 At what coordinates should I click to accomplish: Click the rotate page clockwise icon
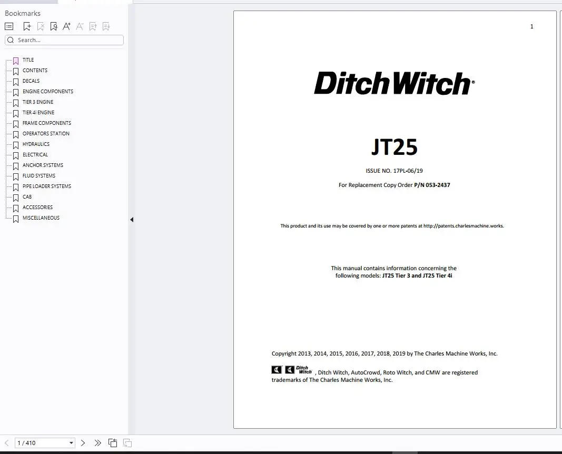pyautogui.click(x=127, y=443)
